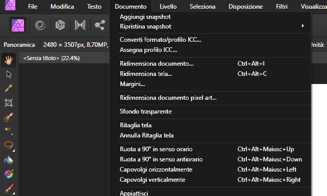This screenshot has width=327, height=196.
Task: Switch to the Tone Mapping Persona icon
Action: coord(80,25)
